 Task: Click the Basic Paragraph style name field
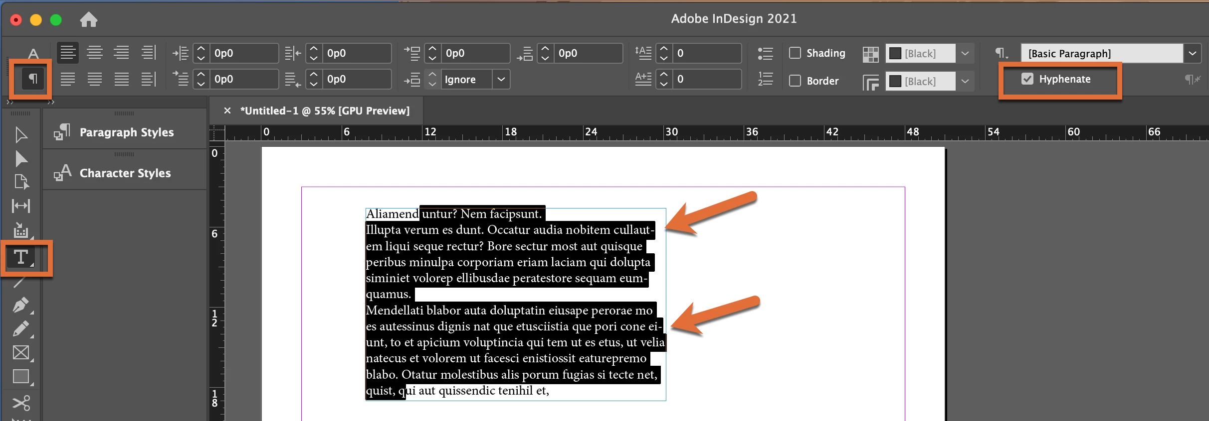[x=1102, y=53]
